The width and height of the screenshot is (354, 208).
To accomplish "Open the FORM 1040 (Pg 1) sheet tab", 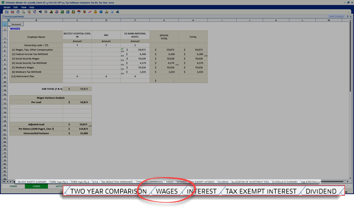I will pos(59,182).
